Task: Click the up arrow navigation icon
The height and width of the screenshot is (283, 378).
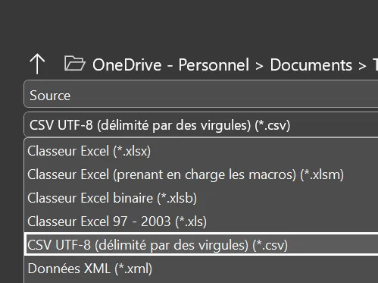Action: coord(37,64)
